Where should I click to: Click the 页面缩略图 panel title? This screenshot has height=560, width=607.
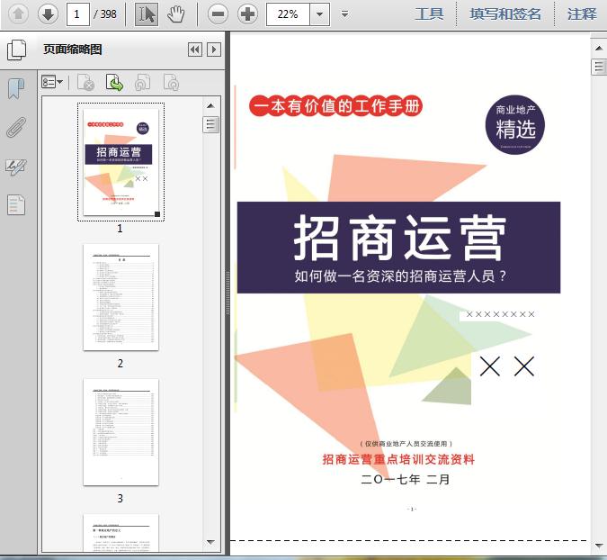point(73,50)
